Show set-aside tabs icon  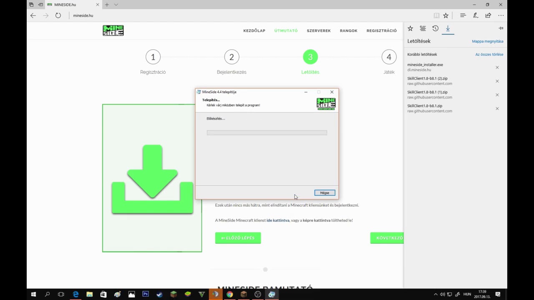pos(31,5)
